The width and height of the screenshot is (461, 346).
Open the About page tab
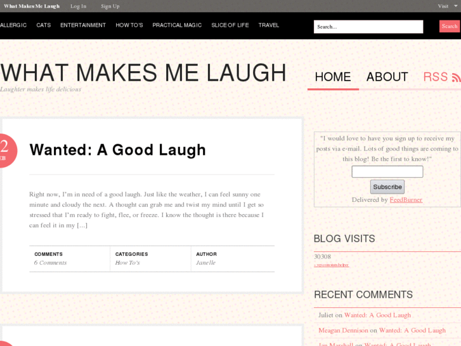point(387,77)
